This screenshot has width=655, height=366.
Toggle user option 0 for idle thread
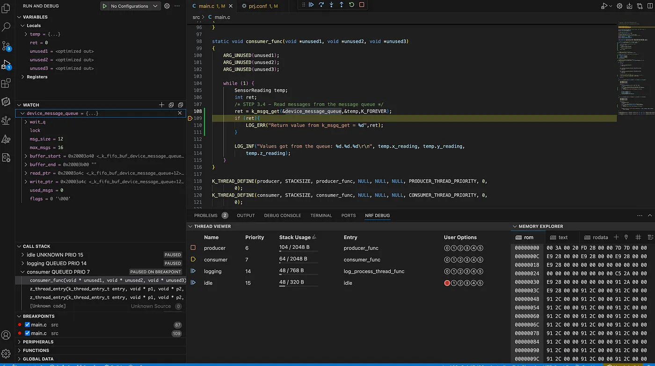click(447, 283)
